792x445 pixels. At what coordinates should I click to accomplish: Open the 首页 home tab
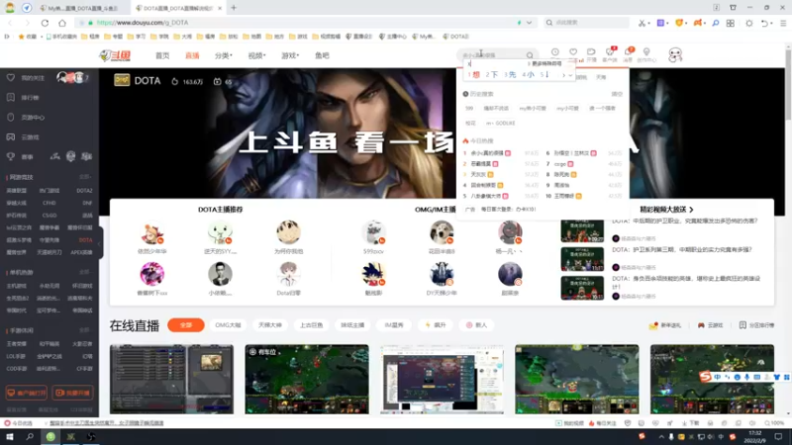coord(162,55)
